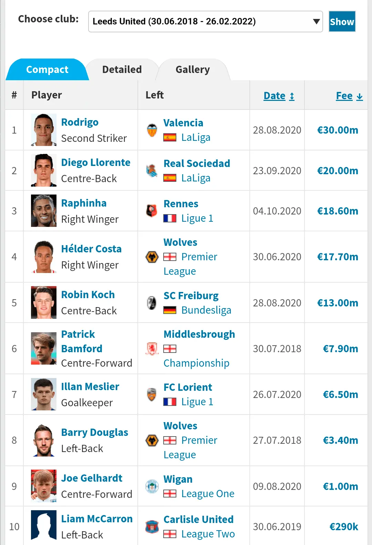Switch to the Gallery tab
Viewport: 372px width, 545px height.
coord(193,70)
